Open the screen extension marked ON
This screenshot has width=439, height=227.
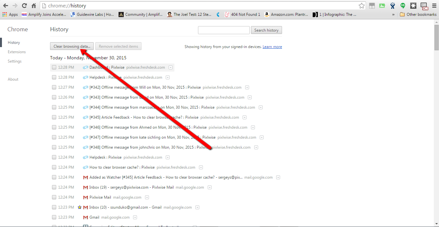[x=424, y=6]
